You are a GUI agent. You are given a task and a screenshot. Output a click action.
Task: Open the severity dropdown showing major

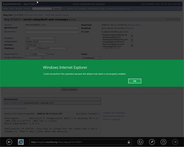tap(39, 54)
